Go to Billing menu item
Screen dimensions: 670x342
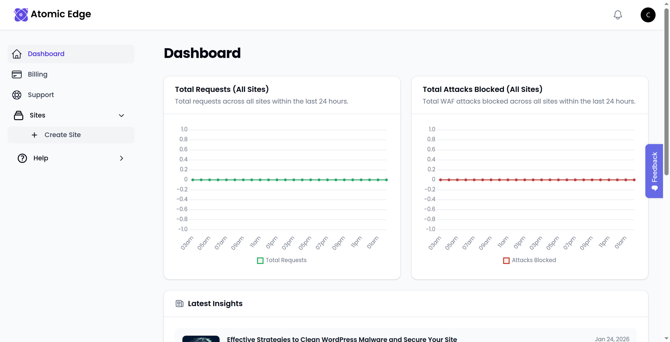[x=38, y=74]
